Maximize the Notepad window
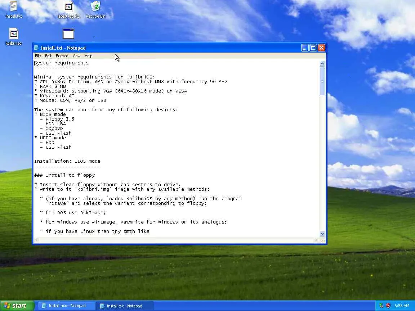The width and height of the screenshot is (415, 311). point(313,48)
